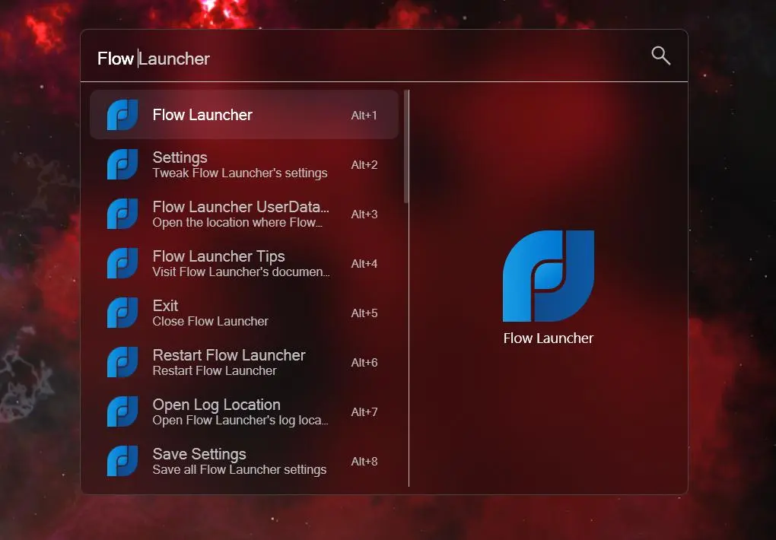Click the Alt+5 hotkey label
776x540 pixels.
pos(364,313)
